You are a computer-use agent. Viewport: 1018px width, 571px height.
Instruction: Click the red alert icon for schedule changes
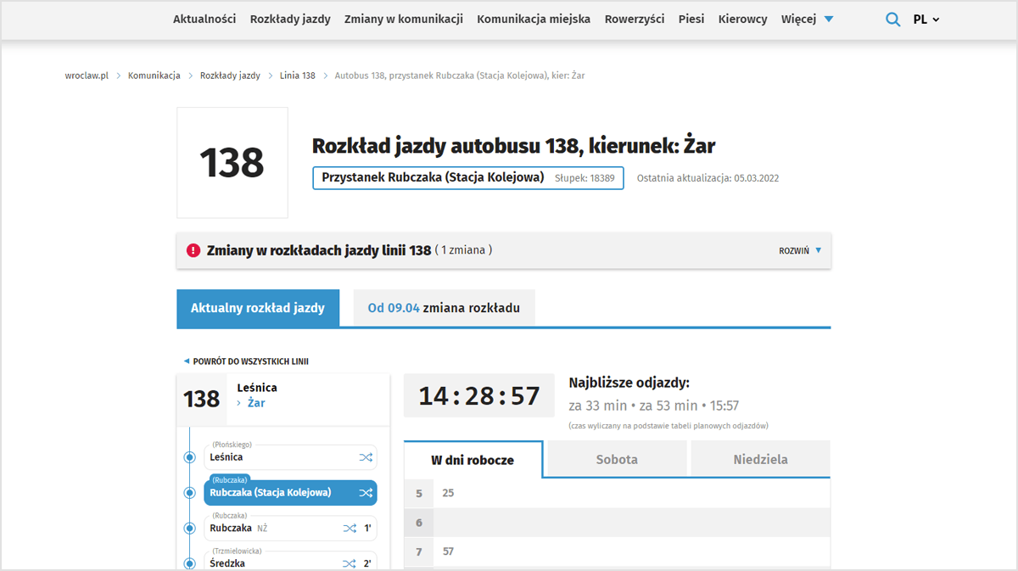(193, 251)
